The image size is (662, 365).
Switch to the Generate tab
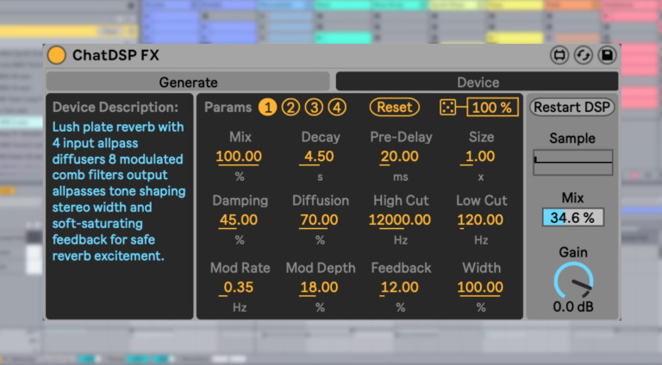[188, 82]
